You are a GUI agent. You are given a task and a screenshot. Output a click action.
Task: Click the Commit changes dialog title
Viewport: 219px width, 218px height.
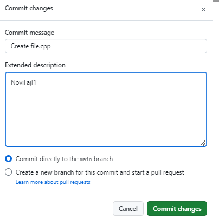click(x=29, y=8)
